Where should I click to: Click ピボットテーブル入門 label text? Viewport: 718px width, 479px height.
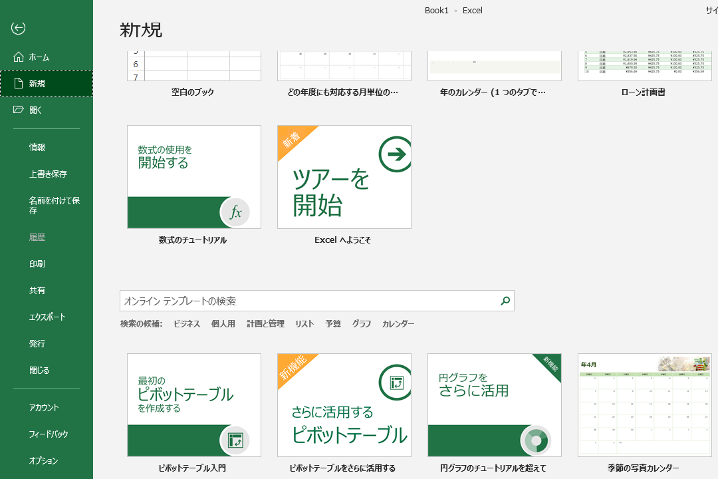click(192, 468)
